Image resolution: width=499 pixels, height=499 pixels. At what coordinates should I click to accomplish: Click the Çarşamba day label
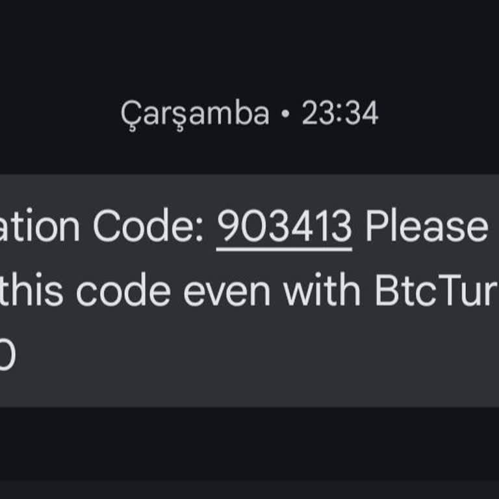(x=194, y=114)
